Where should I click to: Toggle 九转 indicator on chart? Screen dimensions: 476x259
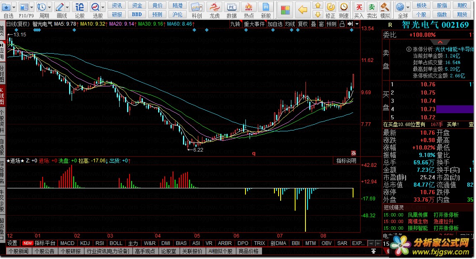point(235,24)
